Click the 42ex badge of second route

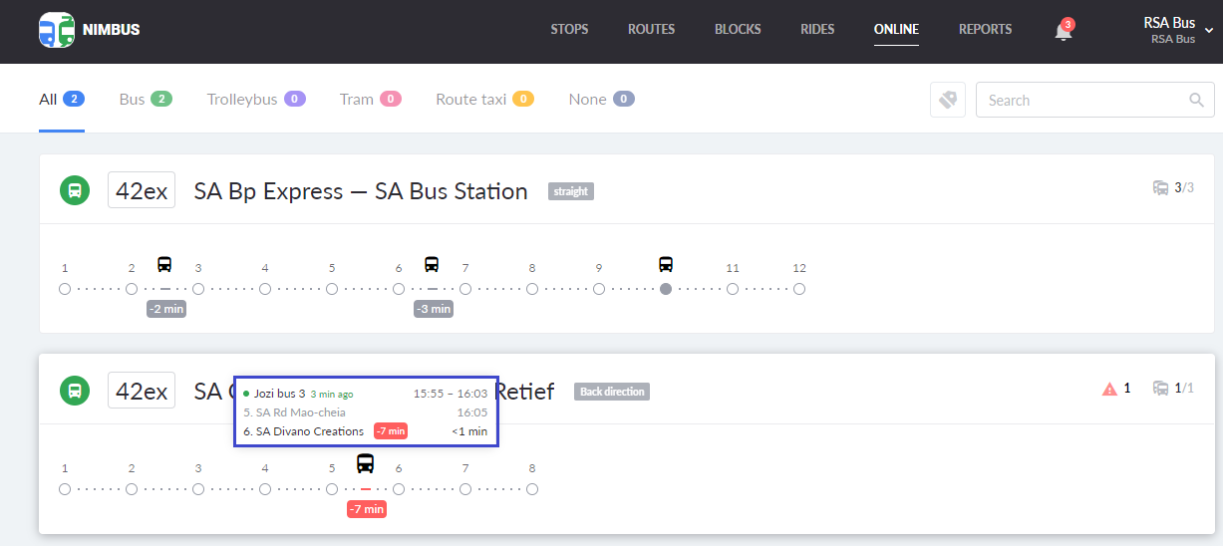coord(142,391)
